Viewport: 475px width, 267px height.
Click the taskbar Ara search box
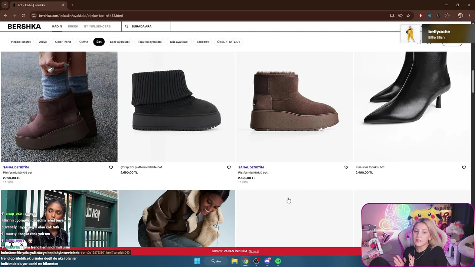(x=216, y=261)
